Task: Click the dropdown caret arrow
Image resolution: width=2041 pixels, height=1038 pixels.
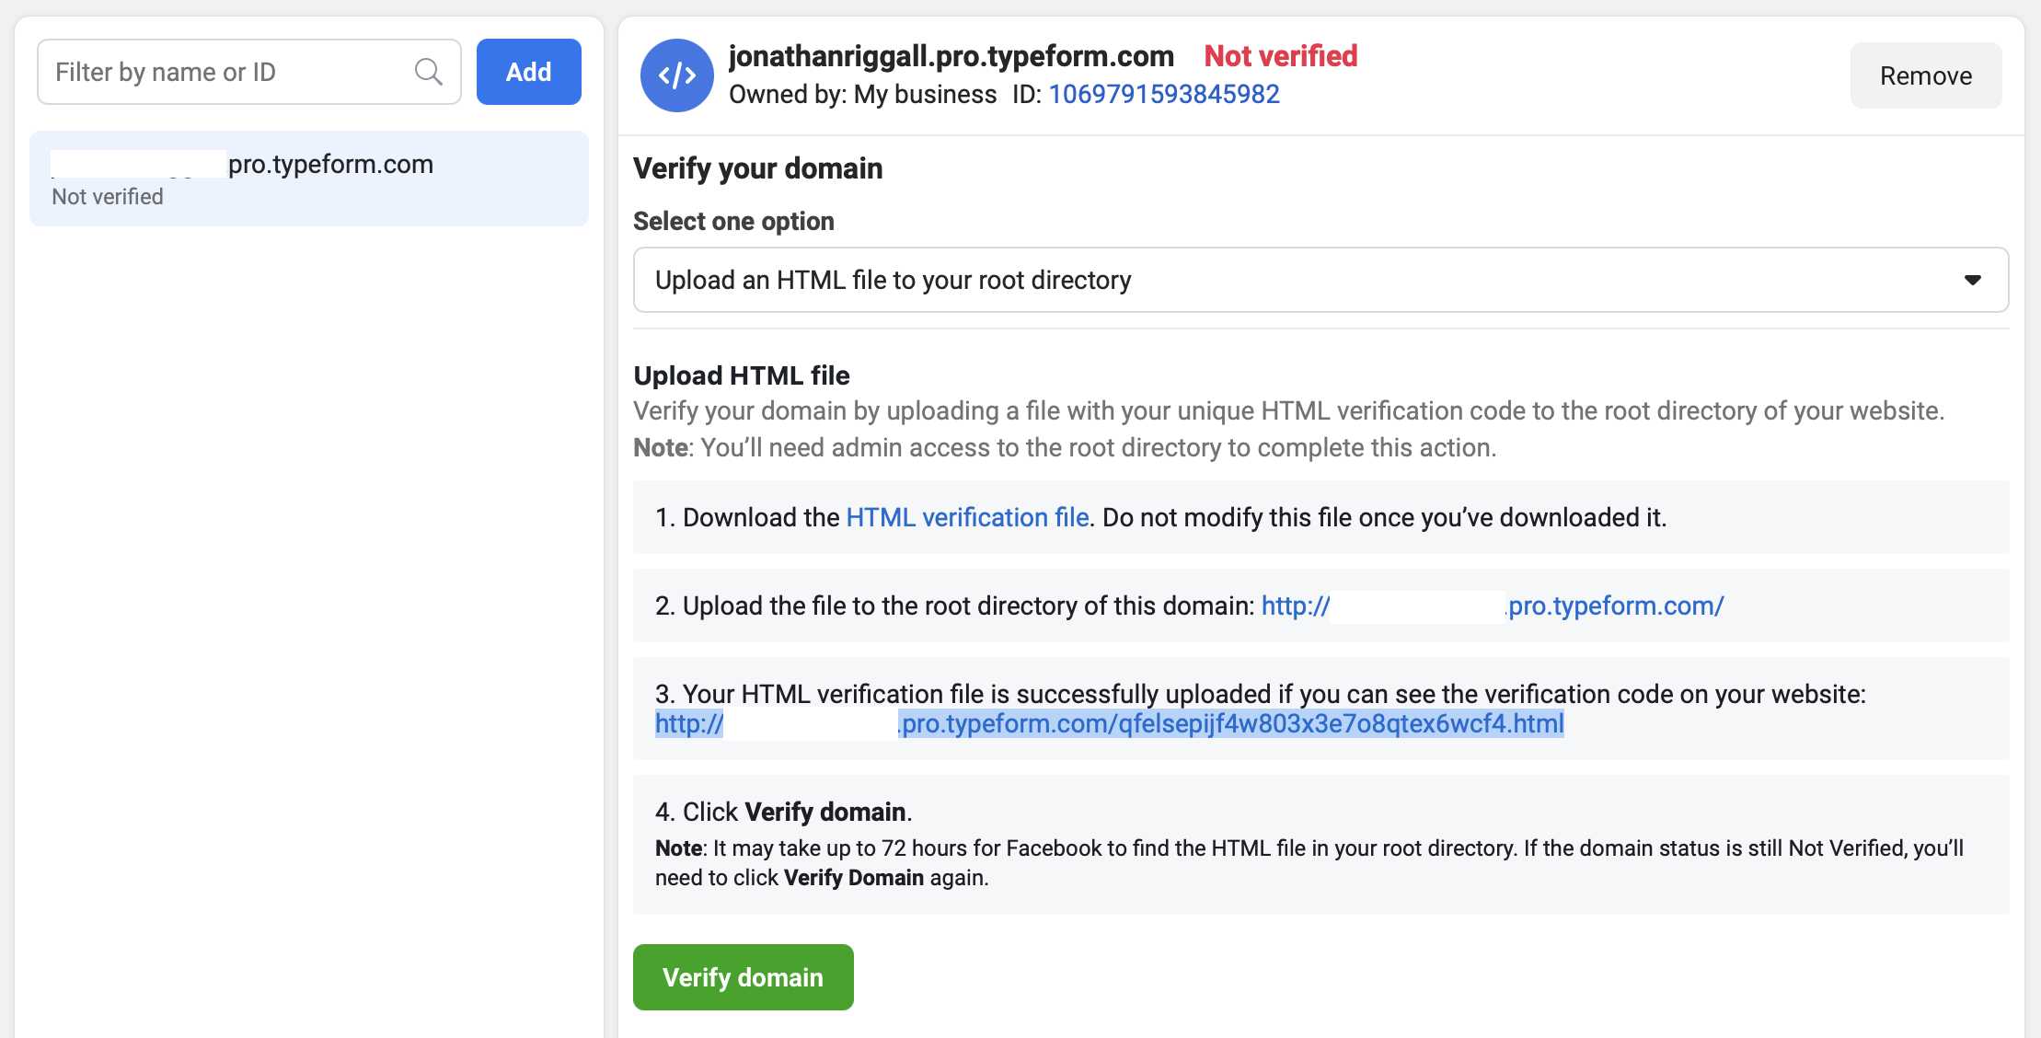Action: click(1972, 280)
